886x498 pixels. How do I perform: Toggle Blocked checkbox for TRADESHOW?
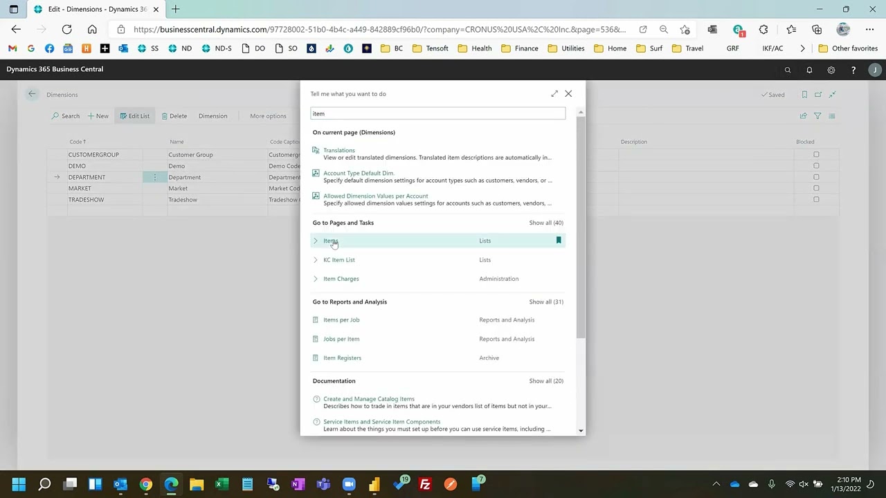coord(816,200)
